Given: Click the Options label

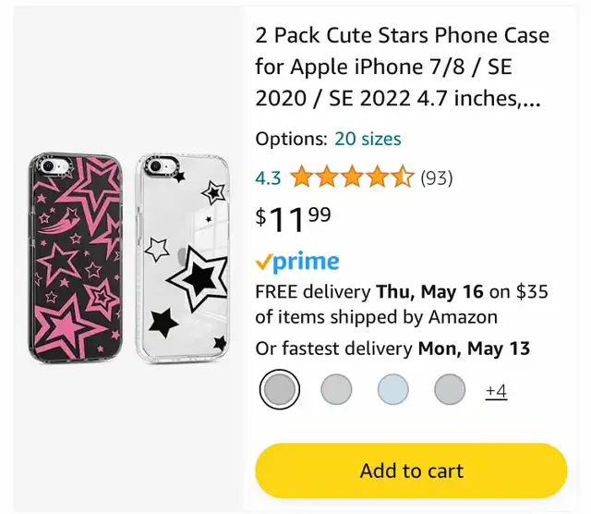Looking at the screenshot, I should (x=292, y=139).
